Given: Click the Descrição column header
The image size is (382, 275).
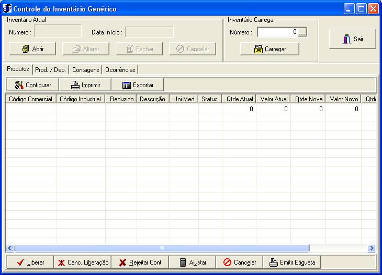Looking at the screenshot, I should click(152, 99).
